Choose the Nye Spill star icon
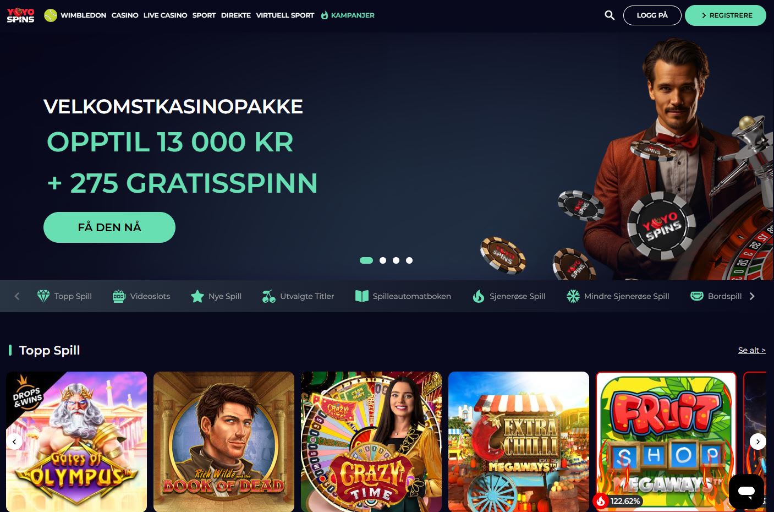This screenshot has width=774, height=512. (197, 296)
